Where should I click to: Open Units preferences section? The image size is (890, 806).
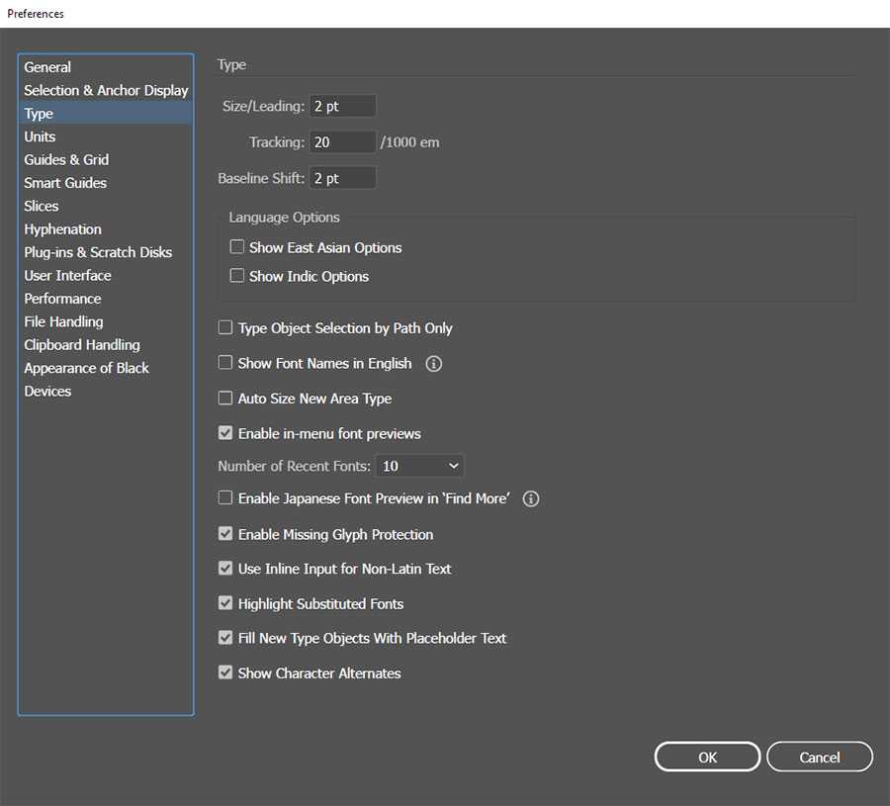pyautogui.click(x=40, y=136)
